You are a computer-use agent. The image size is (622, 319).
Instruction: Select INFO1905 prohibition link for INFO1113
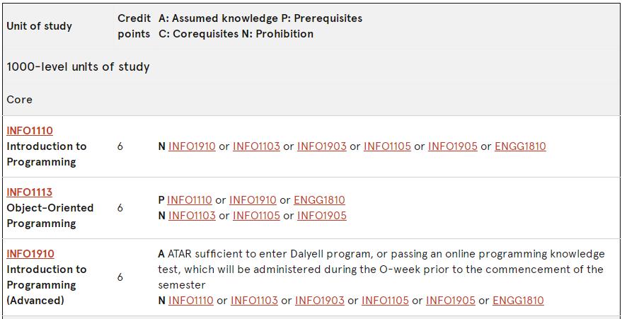pyautogui.click(x=322, y=216)
